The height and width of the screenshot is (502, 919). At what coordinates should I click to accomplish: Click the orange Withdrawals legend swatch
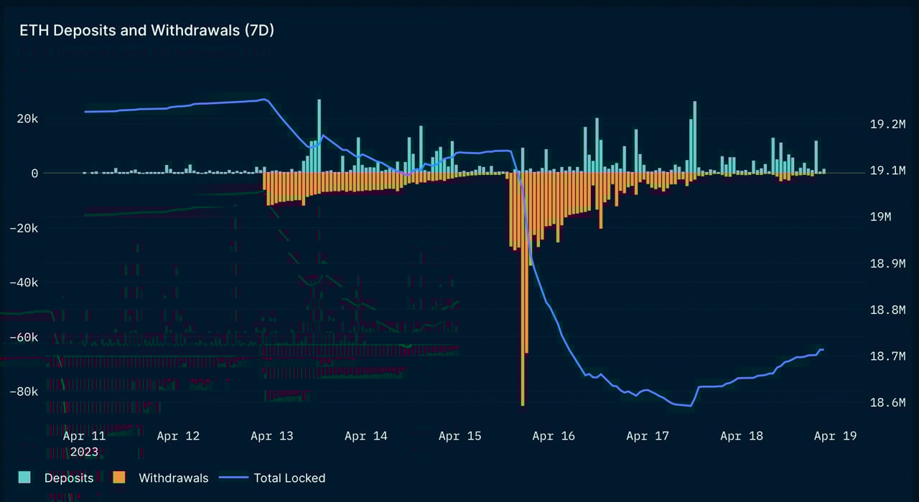point(119,477)
